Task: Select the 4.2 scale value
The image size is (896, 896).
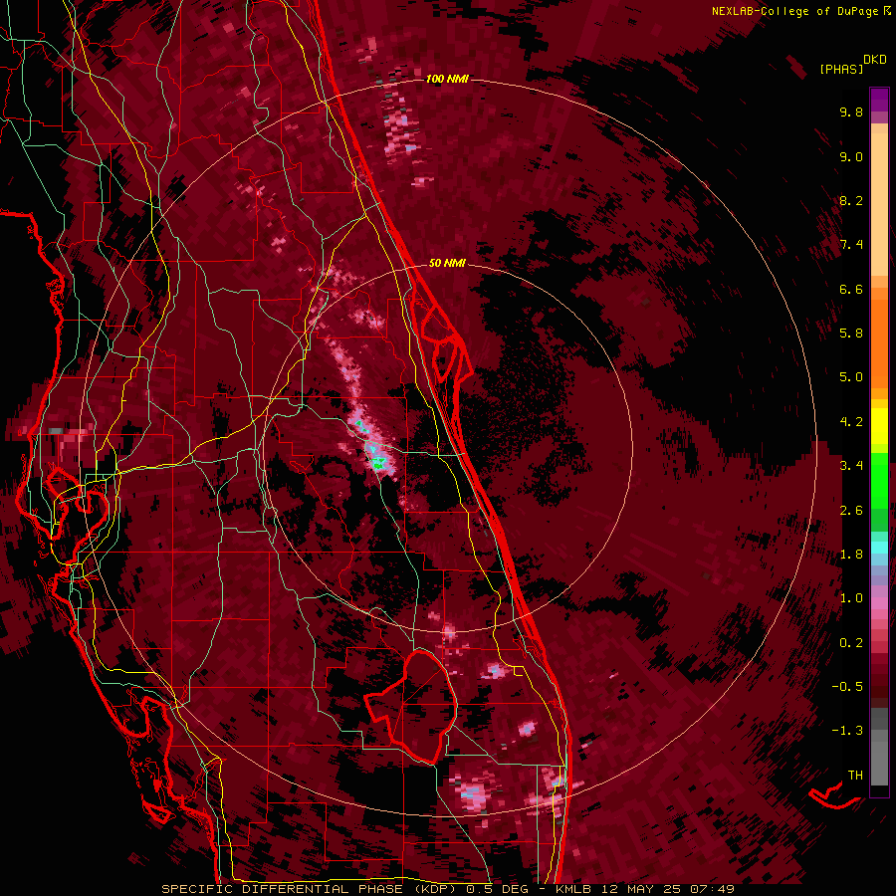Action: [851, 422]
